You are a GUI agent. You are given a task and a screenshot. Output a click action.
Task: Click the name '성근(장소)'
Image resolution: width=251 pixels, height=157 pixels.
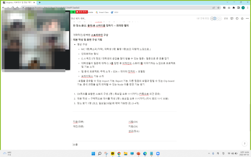click(134, 131)
